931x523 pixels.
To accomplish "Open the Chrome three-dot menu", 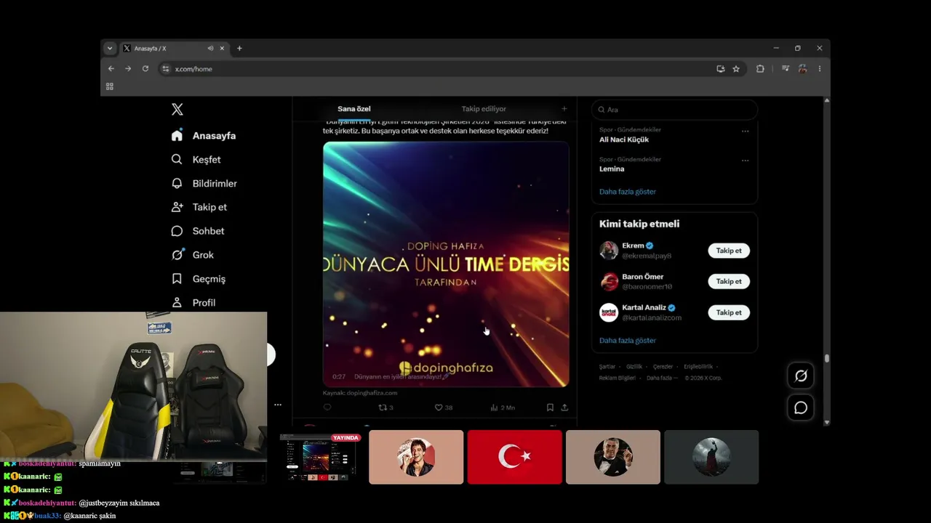I will tap(820, 69).
